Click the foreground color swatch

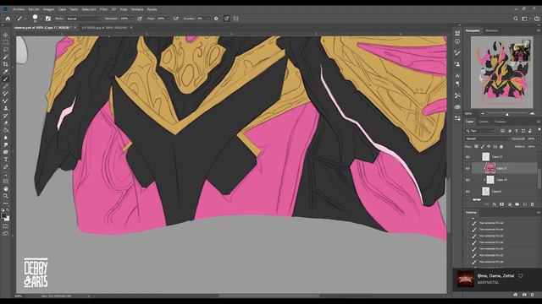tap(3, 216)
